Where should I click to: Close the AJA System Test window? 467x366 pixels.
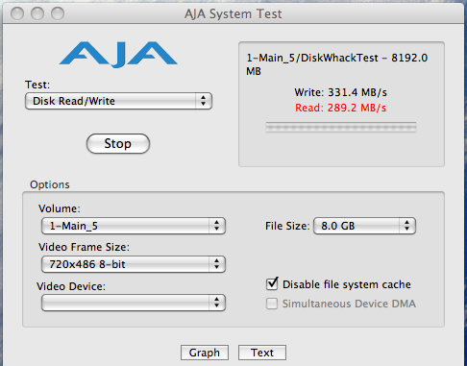point(17,13)
